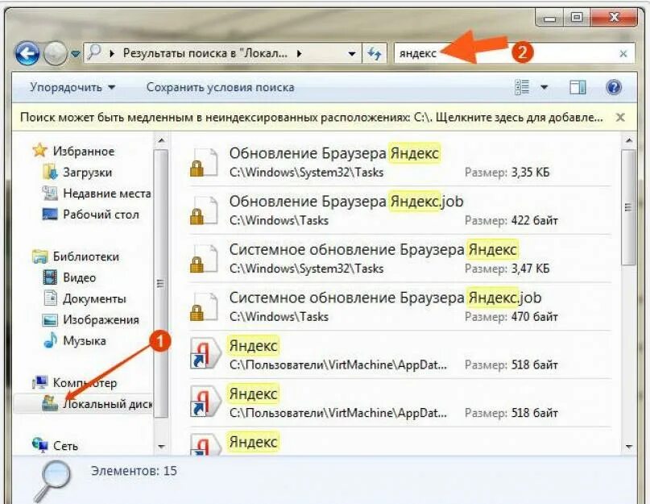Click the Документы page icon
The height and width of the screenshot is (504, 650).
click(x=50, y=298)
